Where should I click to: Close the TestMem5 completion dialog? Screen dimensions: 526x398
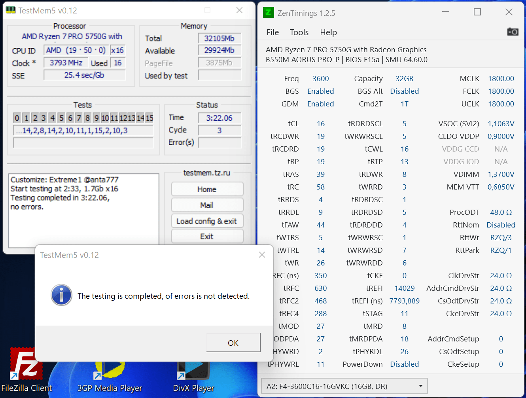pyautogui.click(x=262, y=255)
